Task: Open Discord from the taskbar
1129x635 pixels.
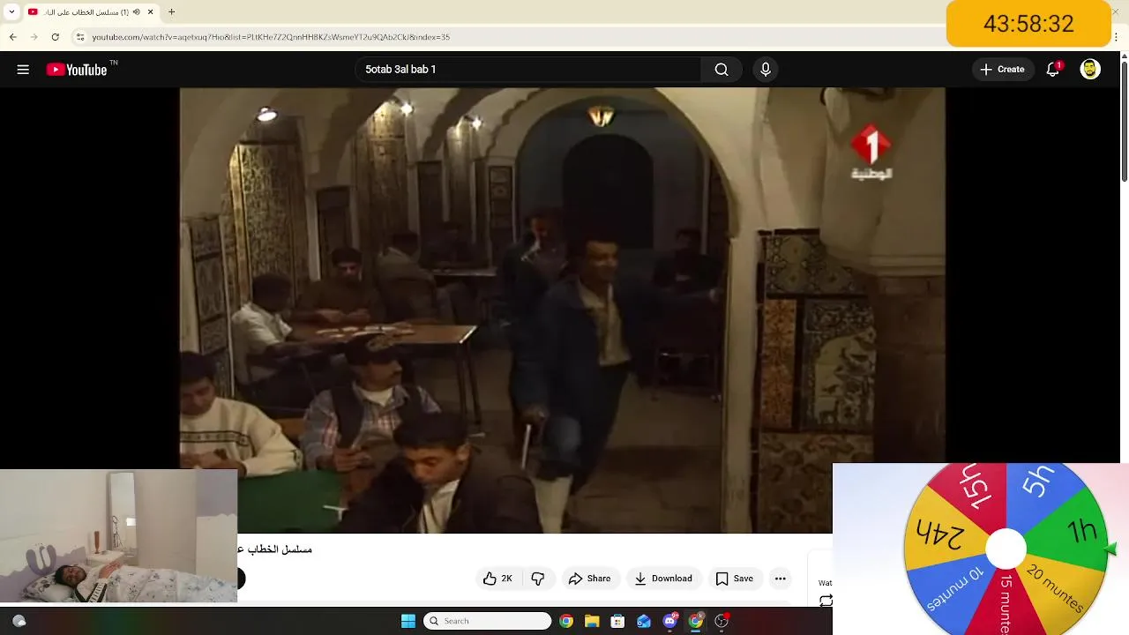Action: (669, 621)
